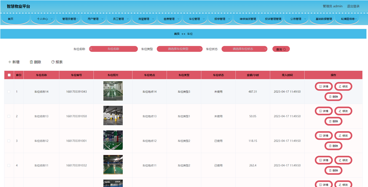Screen dimensions: 368x187
Task: Open the parking photo for 车位名称13
Action: pos(113,116)
